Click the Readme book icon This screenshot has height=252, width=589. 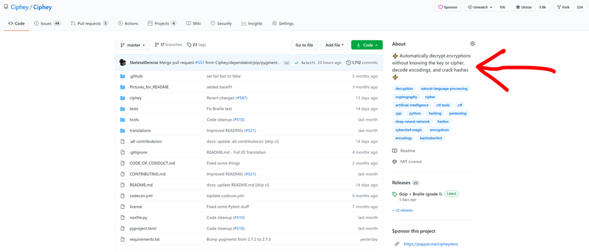[x=395, y=151]
